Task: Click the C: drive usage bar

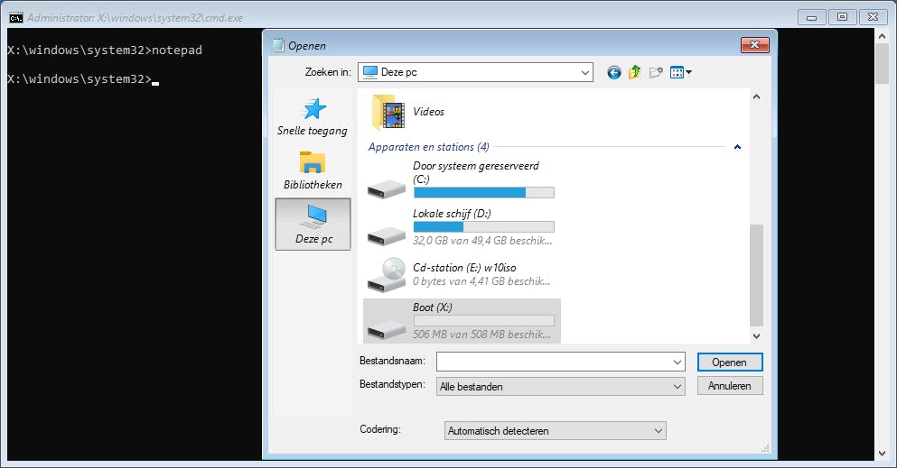Action: click(x=484, y=192)
